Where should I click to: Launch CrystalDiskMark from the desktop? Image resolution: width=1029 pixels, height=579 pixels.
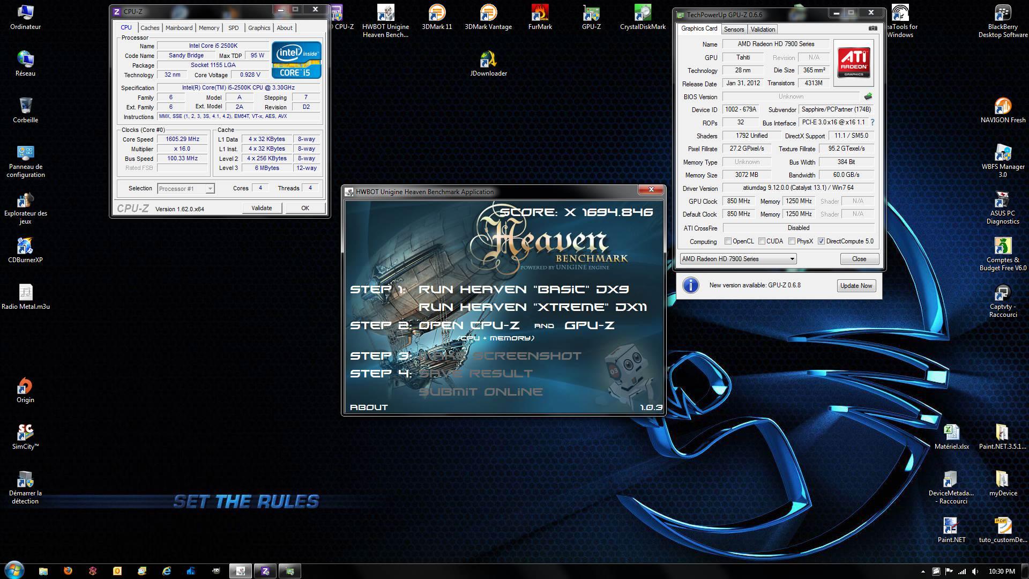coord(643,17)
